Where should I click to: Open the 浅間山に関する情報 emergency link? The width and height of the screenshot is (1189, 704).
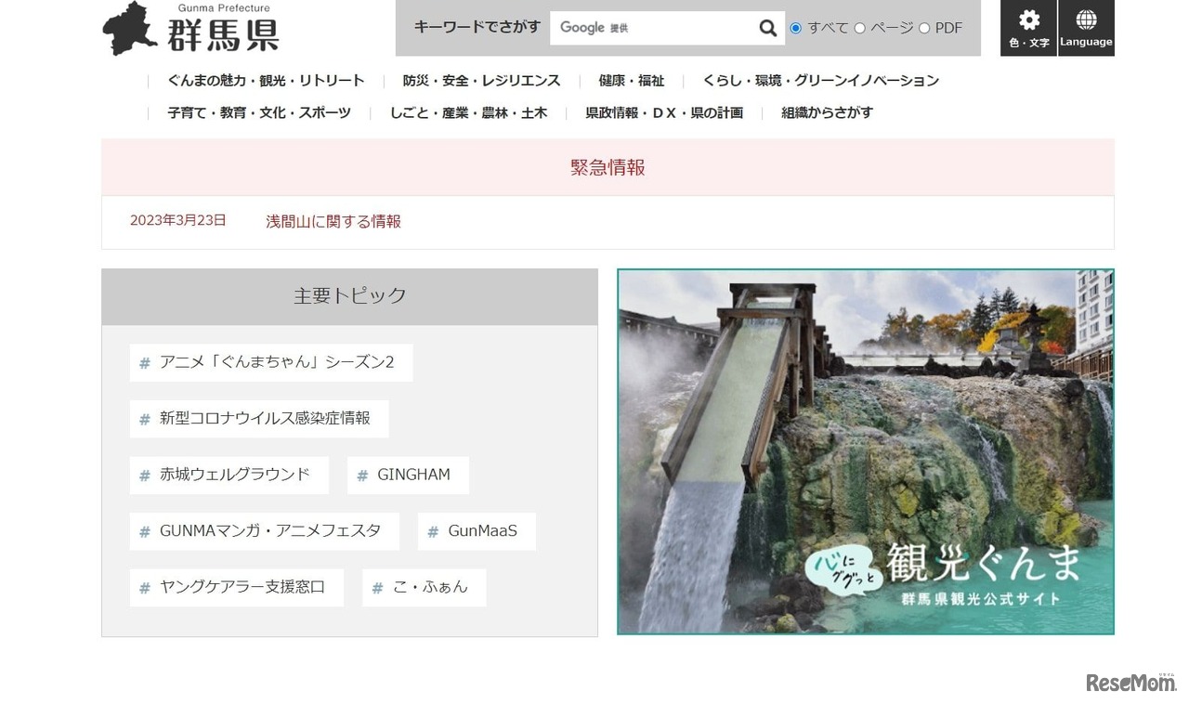[x=333, y=221]
